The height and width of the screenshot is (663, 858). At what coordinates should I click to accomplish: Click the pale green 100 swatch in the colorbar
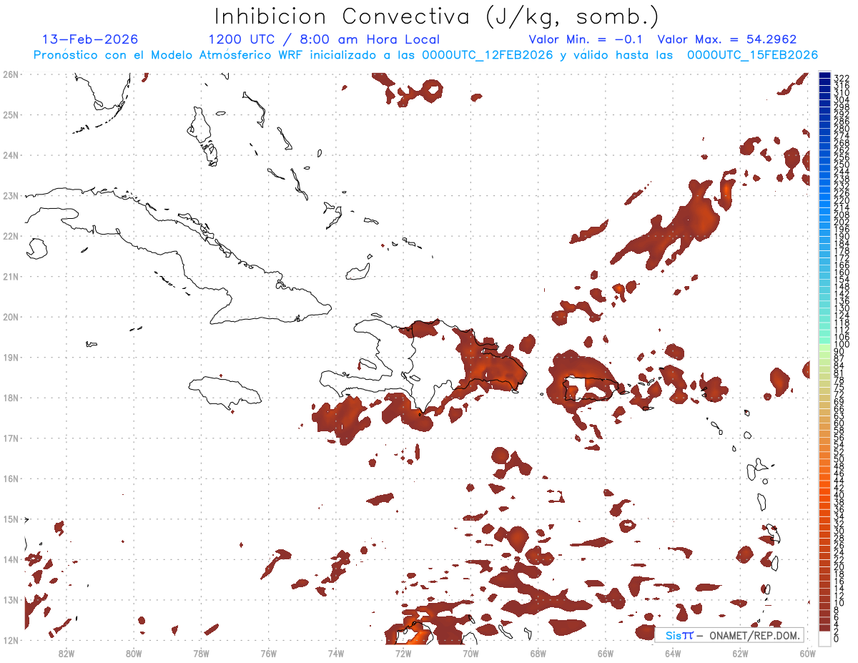pos(825,346)
